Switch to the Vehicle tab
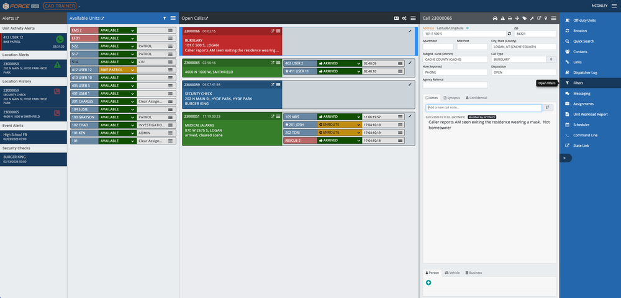The image size is (621, 298). tap(452, 273)
